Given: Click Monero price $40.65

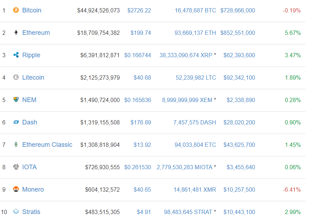Looking at the screenshot, I should click(142, 190).
